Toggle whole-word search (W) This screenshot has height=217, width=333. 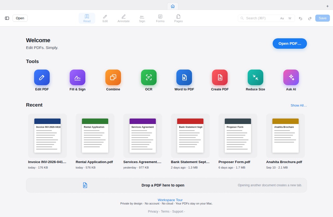click(290, 18)
